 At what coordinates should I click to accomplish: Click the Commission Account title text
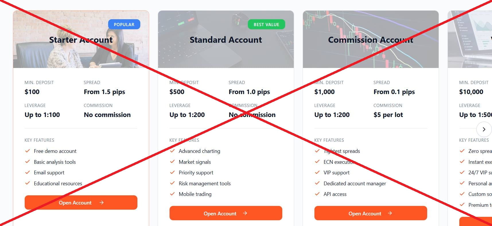pos(370,40)
